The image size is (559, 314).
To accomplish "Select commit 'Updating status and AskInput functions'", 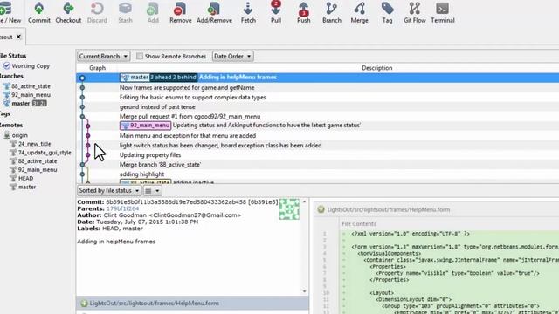I will (317, 126).
